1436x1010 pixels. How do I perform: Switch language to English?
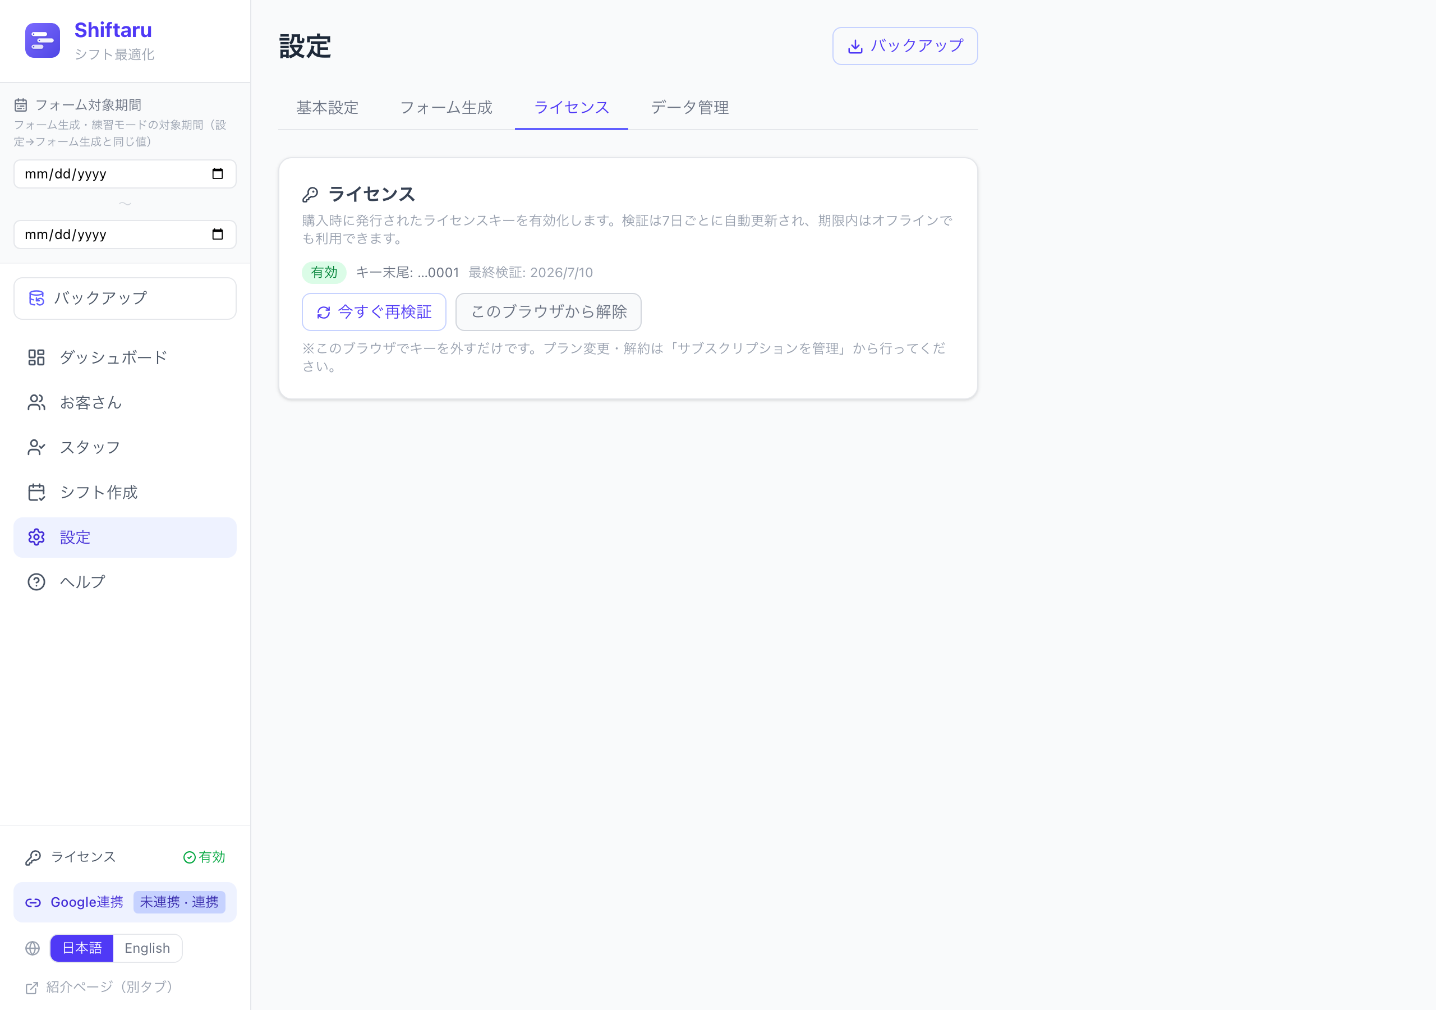click(147, 949)
